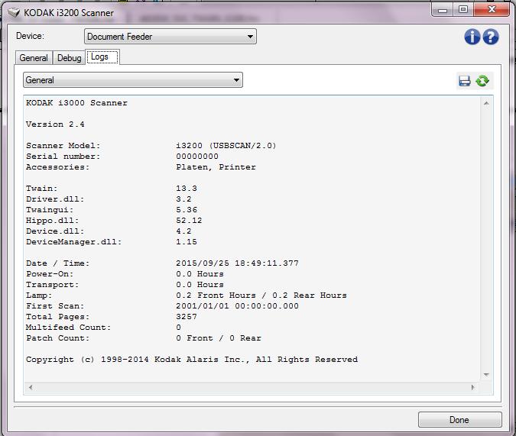Click the Hippo.dll value 52.12
The image size is (516, 436).
tap(189, 221)
